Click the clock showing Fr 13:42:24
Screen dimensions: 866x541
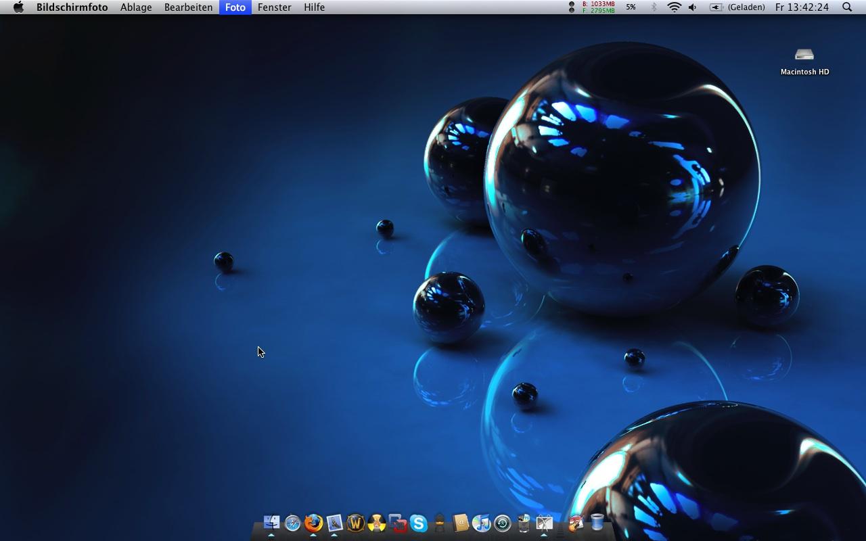click(x=802, y=7)
